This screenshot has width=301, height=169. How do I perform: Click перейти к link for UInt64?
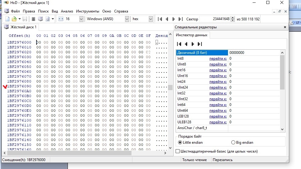(x=218, y=111)
